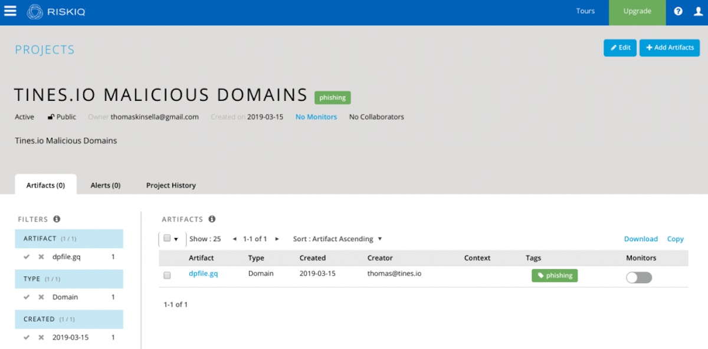Open the user account icon
Viewport: 708px width, 349px height.
(x=696, y=11)
